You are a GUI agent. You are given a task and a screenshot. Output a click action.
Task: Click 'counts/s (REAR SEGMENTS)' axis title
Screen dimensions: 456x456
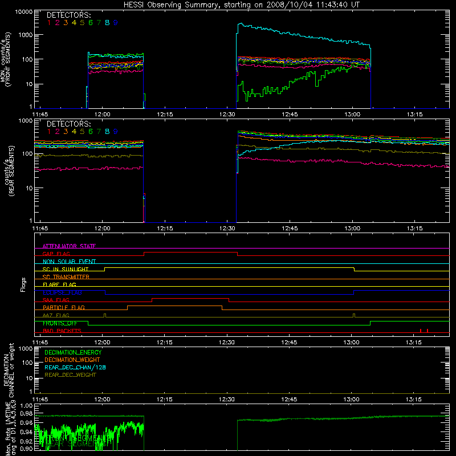[9, 171]
